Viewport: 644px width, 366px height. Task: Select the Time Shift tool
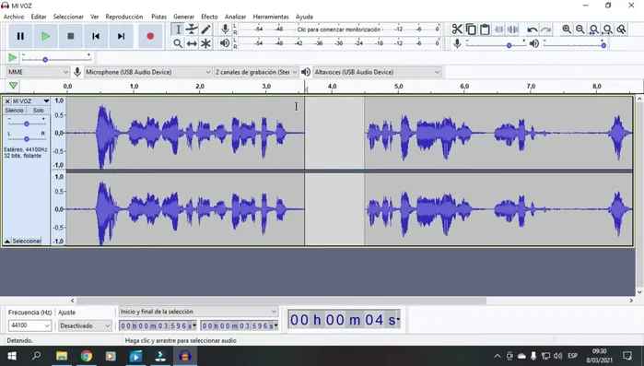pos(192,43)
